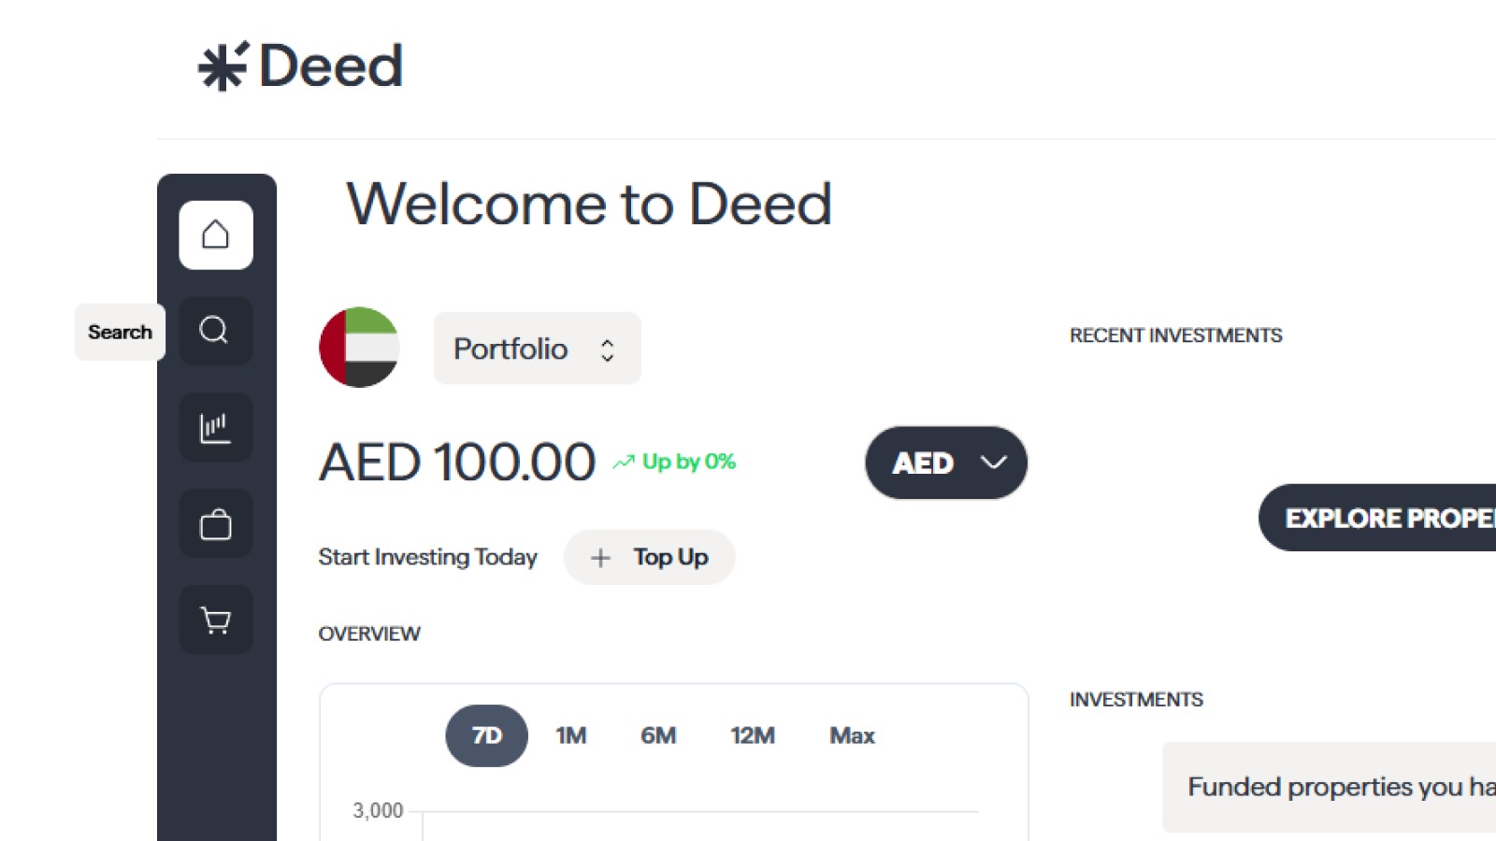Click the Up by 0% indicator

(x=675, y=460)
